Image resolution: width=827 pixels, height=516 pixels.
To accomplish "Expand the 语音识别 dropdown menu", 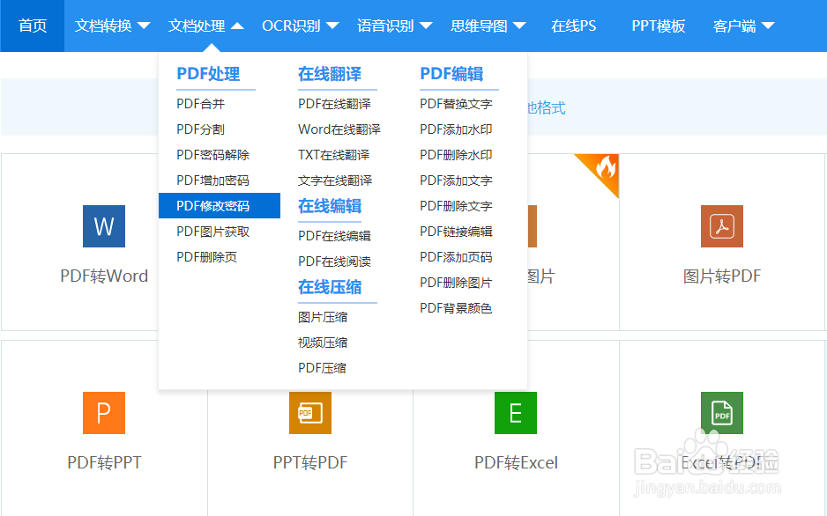I will tap(394, 26).
